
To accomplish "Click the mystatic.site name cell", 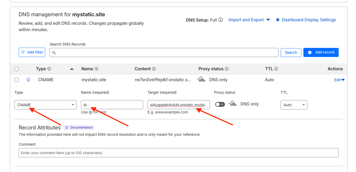I will point(94,80).
